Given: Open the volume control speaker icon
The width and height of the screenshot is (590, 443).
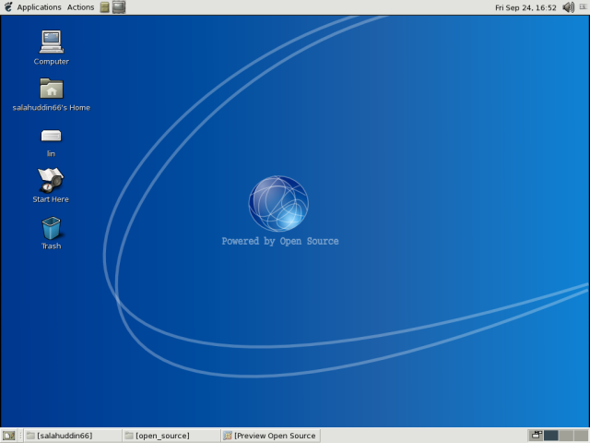Looking at the screenshot, I should (568, 7).
